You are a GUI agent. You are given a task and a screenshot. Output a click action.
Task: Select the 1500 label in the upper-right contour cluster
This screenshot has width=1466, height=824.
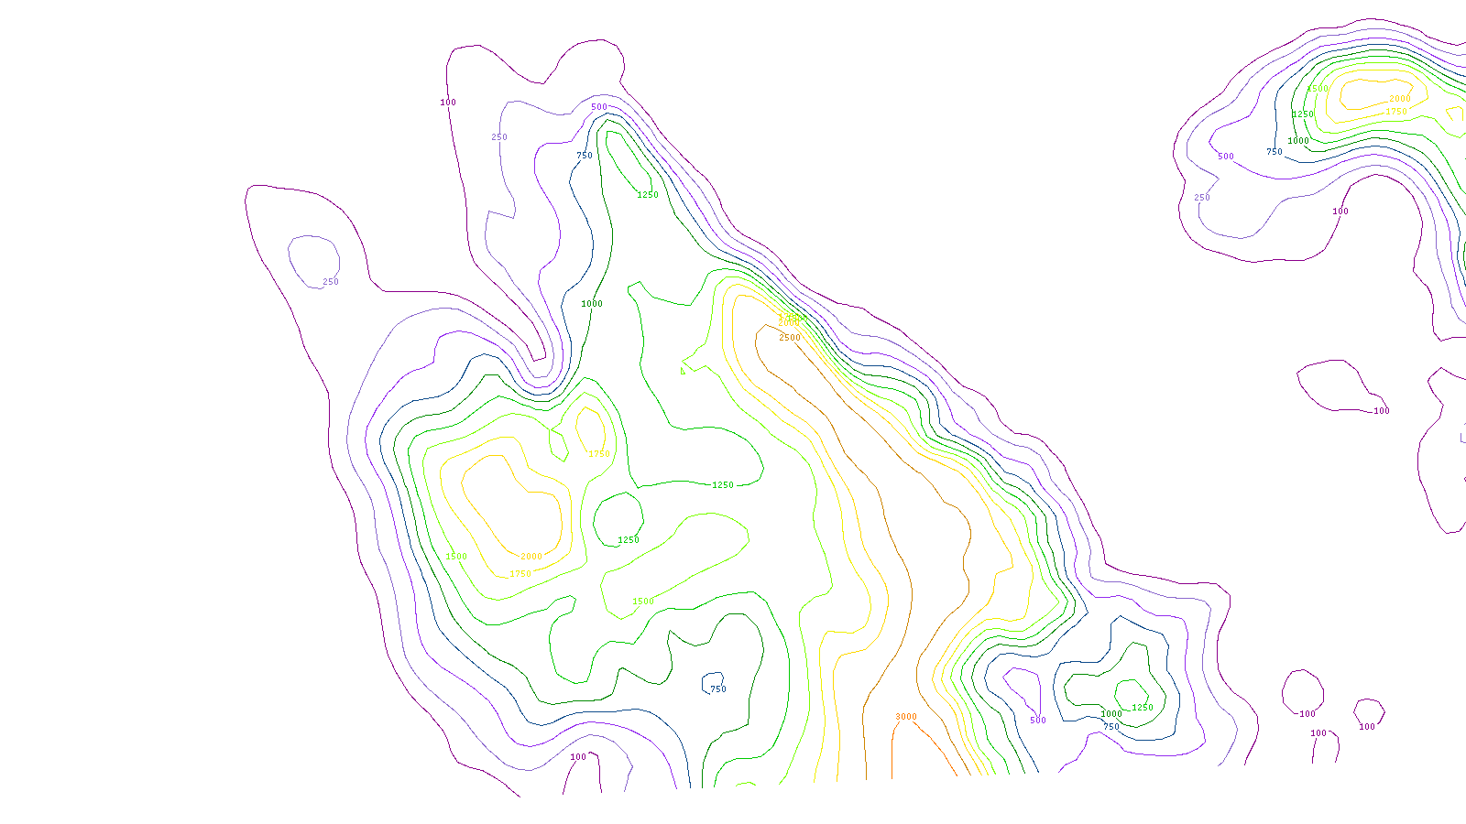[1318, 89]
